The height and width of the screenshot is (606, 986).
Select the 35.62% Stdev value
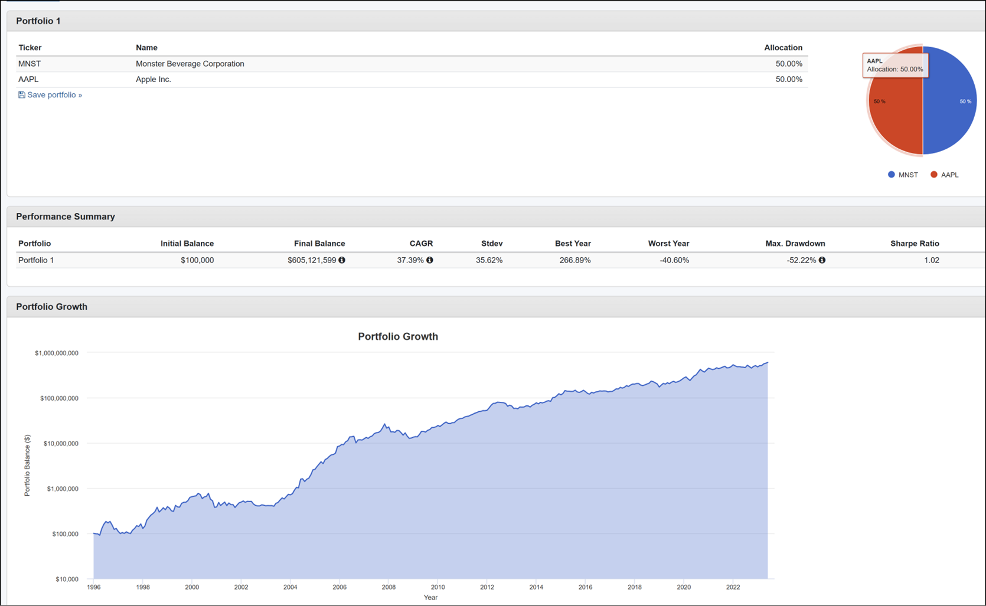489,260
